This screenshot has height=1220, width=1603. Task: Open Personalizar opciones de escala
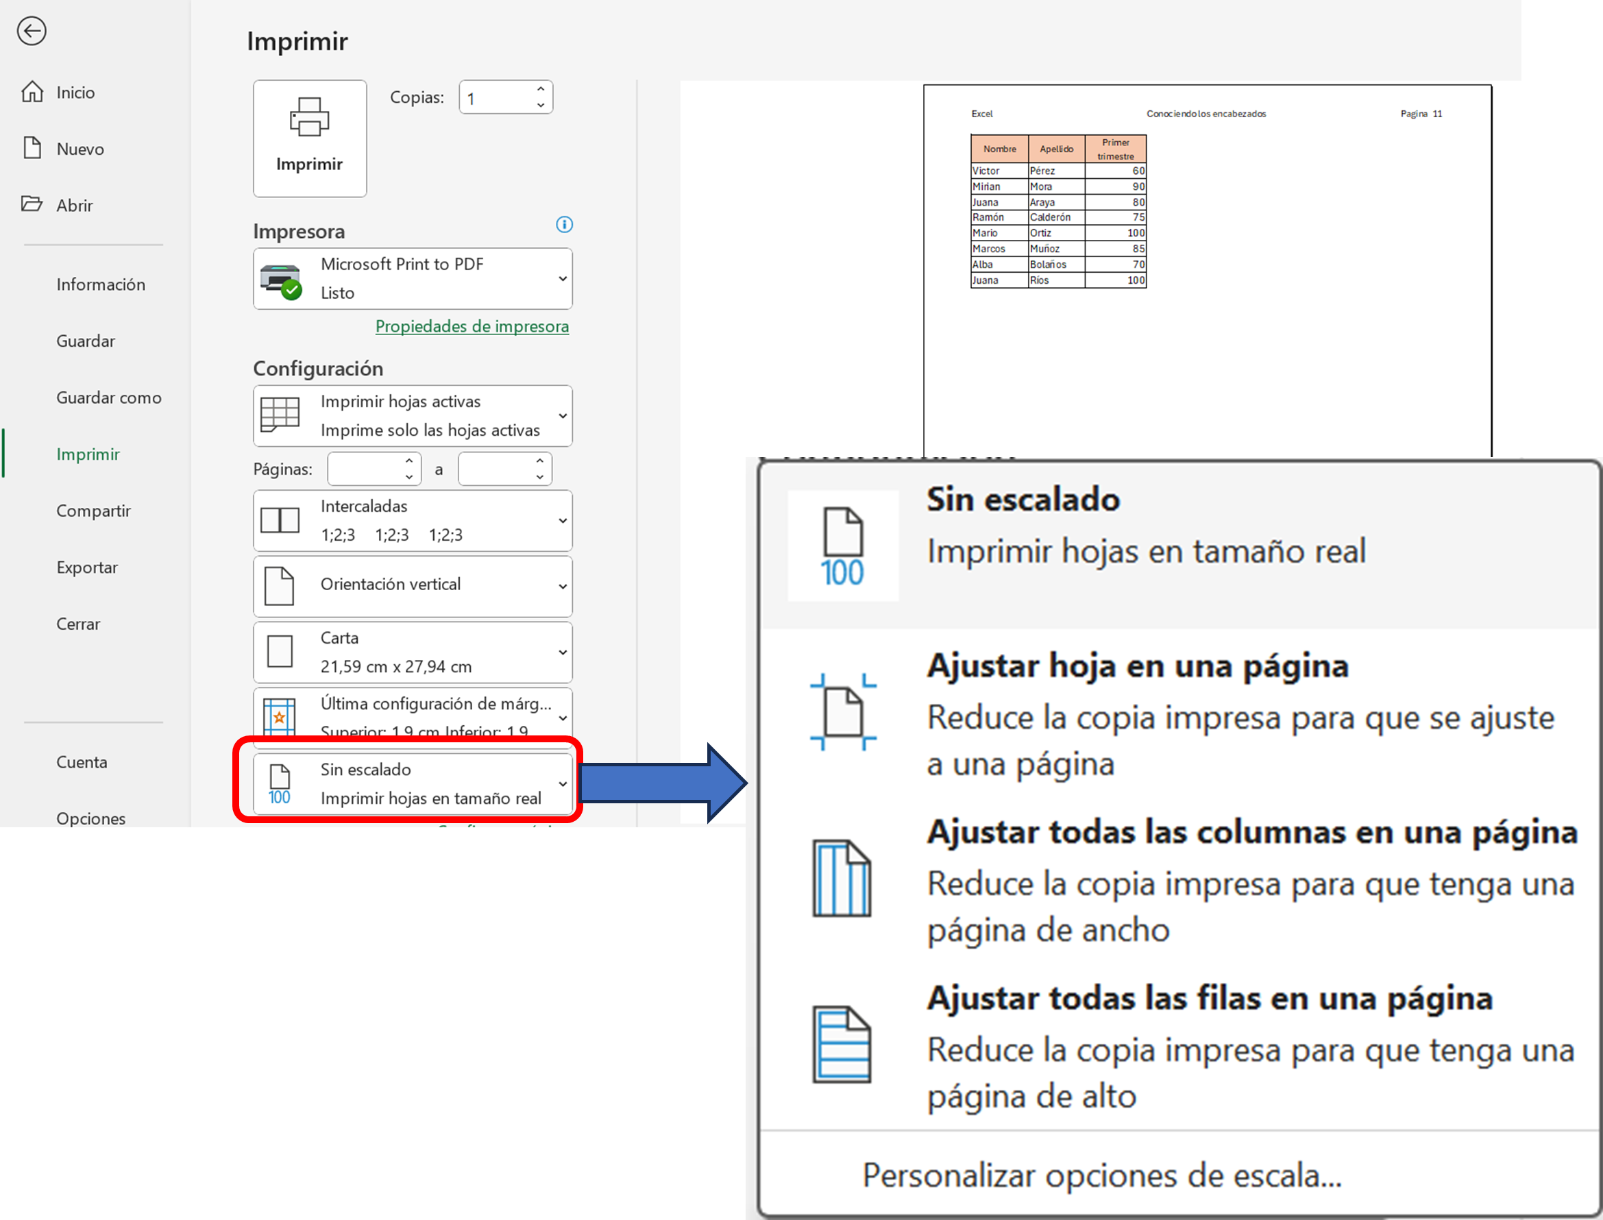coord(1101,1175)
